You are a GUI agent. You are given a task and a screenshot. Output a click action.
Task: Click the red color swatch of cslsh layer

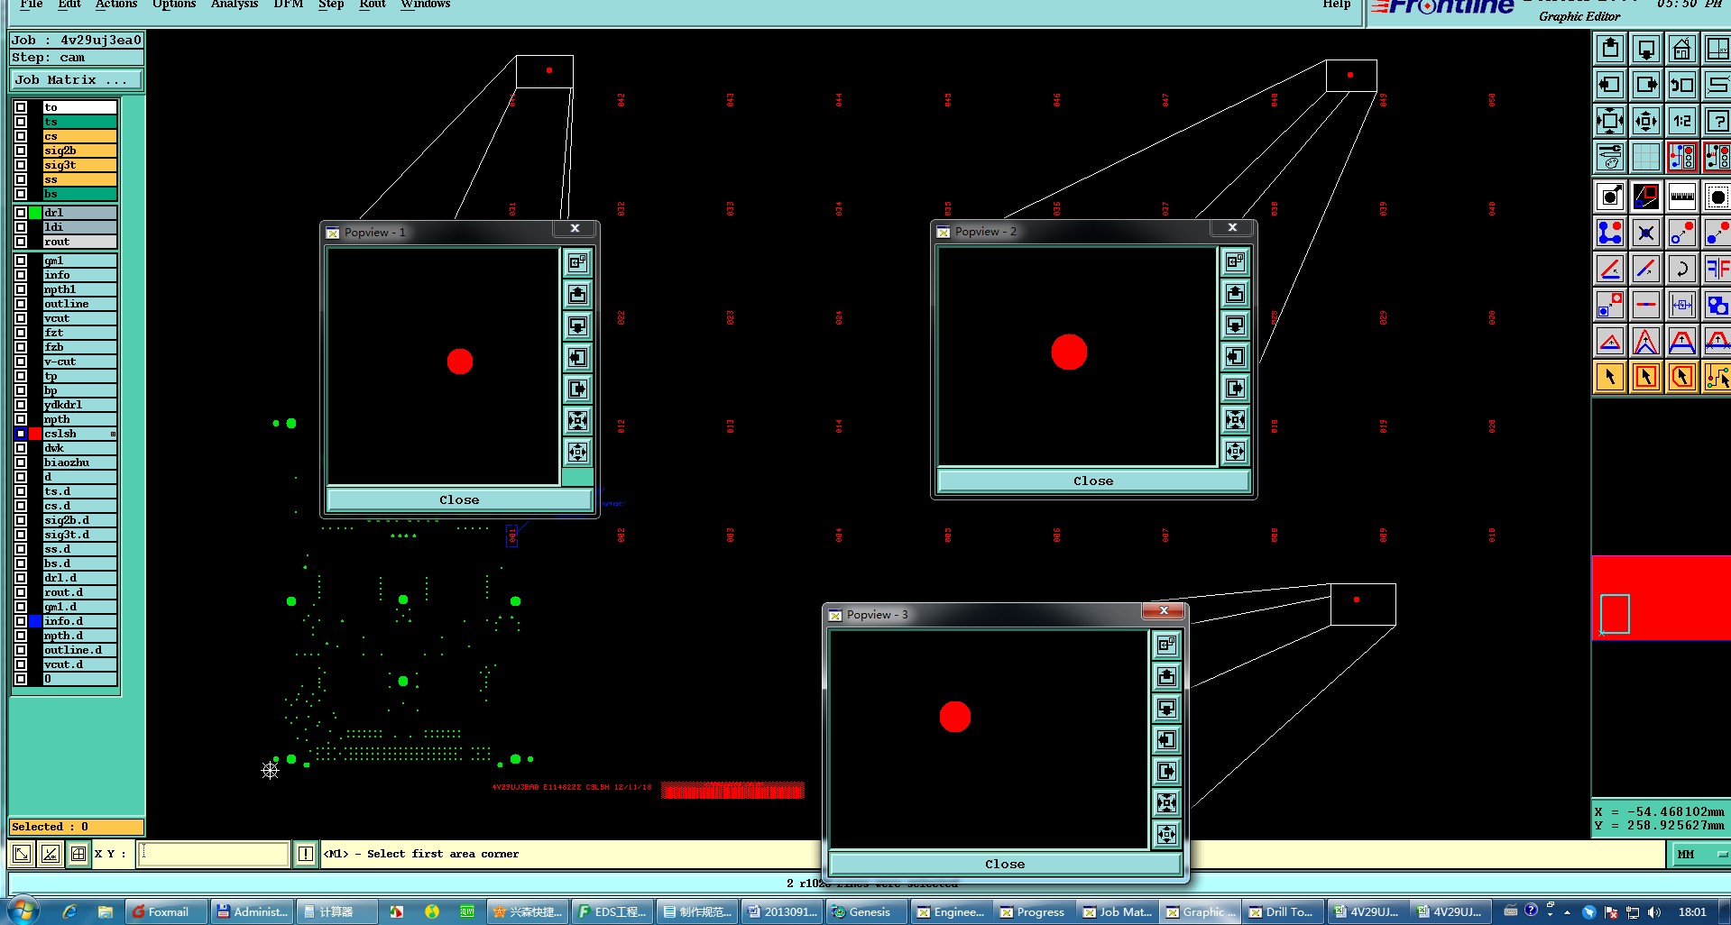pyautogui.click(x=35, y=434)
